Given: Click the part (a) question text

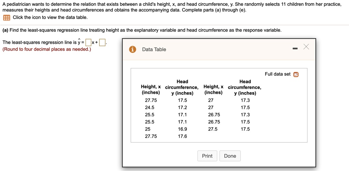Looking at the screenshot, I should 142,30.
